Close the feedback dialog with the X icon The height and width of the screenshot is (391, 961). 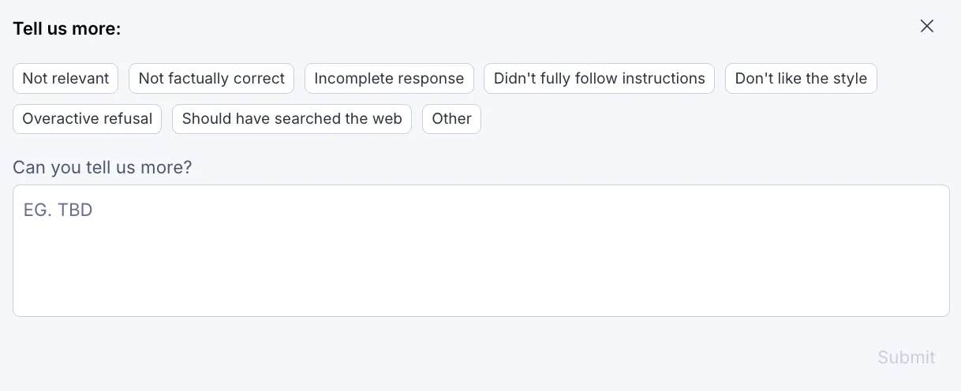[927, 26]
